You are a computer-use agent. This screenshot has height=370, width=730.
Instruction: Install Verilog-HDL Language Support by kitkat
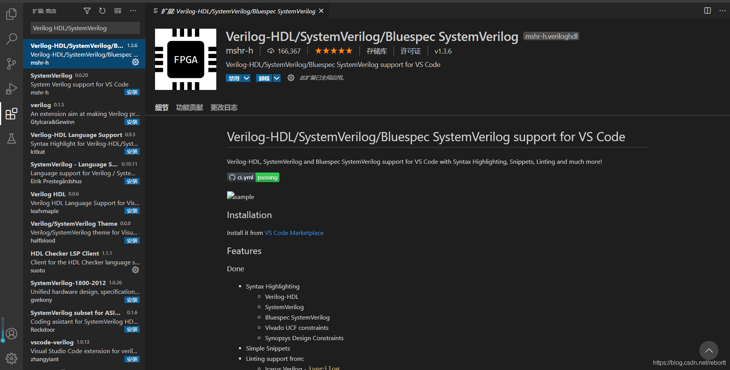point(132,152)
